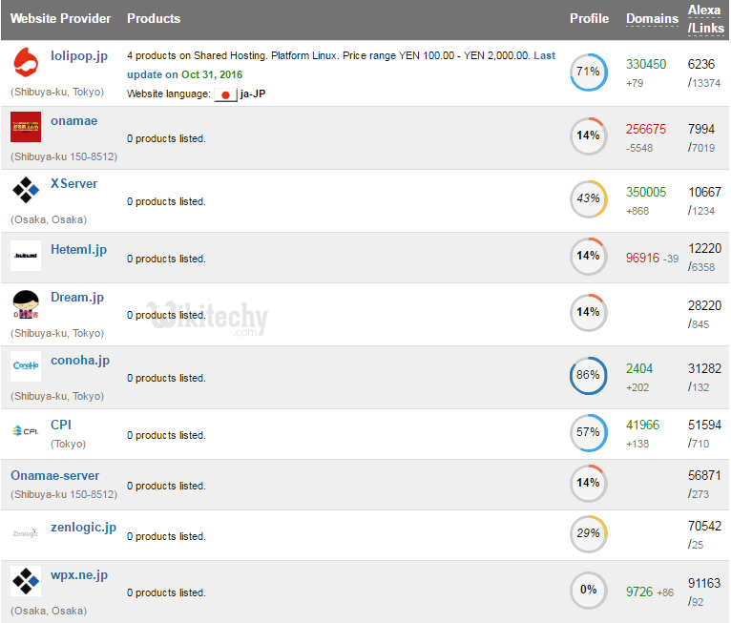Open the Onamae-server provider link
The image size is (731, 623).
click(x=54, y=475)
